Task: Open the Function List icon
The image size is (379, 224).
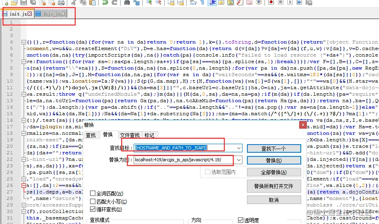Action: [x=240, y=2]
